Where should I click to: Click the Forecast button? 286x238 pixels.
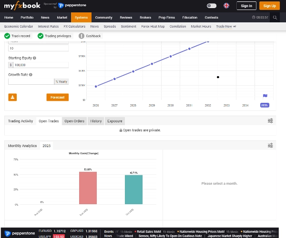[x=58, y=97]
